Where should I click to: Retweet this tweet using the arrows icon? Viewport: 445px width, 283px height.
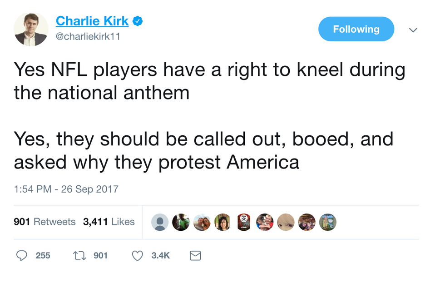pyautogui.click(x=80, y=256)
